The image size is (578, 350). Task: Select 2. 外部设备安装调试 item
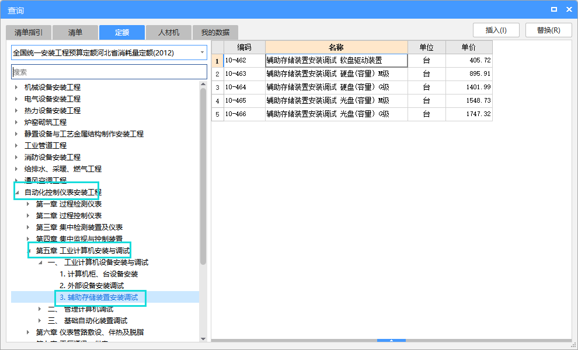coord(92,286)
